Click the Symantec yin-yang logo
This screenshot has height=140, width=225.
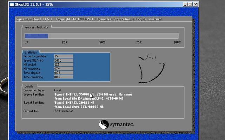104,124
